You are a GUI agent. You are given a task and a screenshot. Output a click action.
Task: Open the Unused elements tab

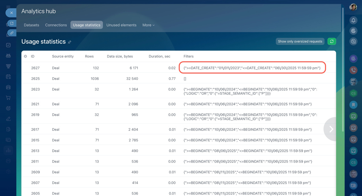tap(121, 25)
